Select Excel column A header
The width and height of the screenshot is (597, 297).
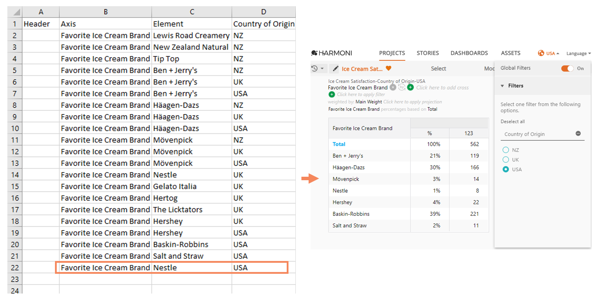(41, 12)
